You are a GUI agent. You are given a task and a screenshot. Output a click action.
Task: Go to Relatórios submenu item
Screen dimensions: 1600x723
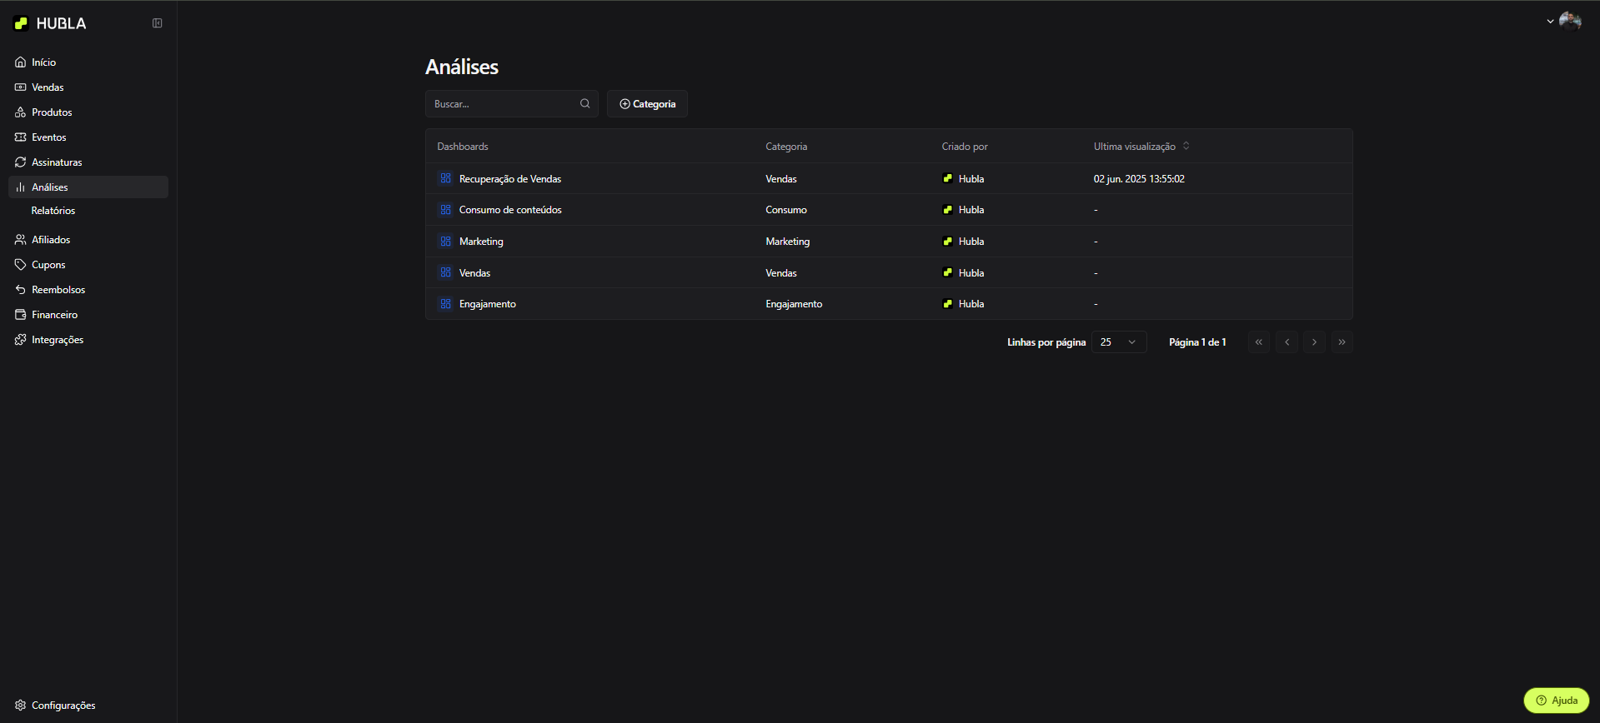pyautogui.click(x=53, y=211)
